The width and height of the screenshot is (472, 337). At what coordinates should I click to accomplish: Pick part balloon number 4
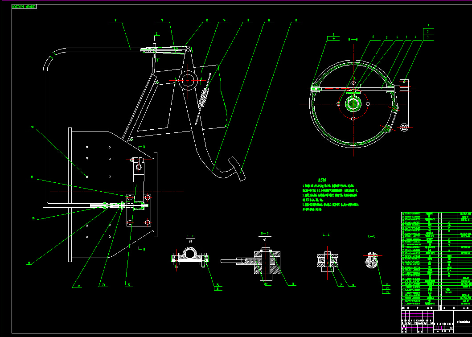coord(415,37)
